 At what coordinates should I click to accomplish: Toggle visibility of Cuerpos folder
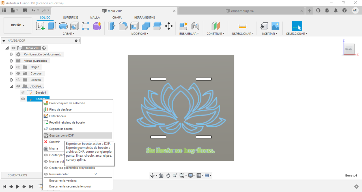click(x=18, y=74)
